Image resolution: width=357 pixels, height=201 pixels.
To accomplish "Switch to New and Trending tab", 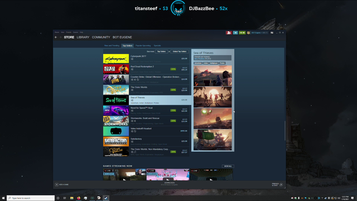I will (x=112, y=46).
